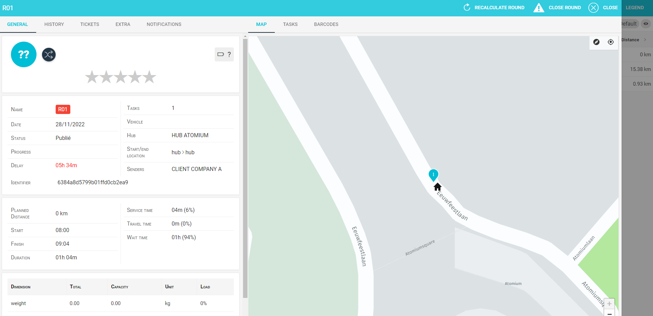The width and height of the screenshot is (653, 316).
Task: Click the Close Round warning button
Action: (x=557, y=8)
